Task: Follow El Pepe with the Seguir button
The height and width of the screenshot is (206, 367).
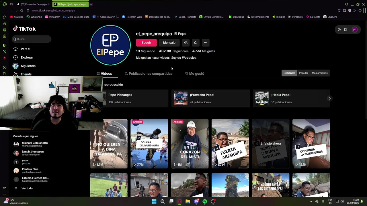Action: [x=146, y=43]
